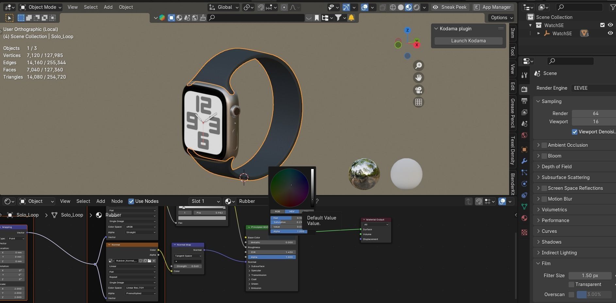This screenshot has height=303, width=616.
Task: Open the Options dropdown
Action: (502, 18)
